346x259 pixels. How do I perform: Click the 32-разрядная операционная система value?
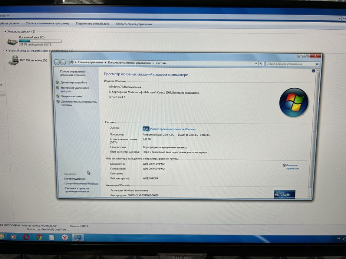pyautogui.click(x=164, y=147)
